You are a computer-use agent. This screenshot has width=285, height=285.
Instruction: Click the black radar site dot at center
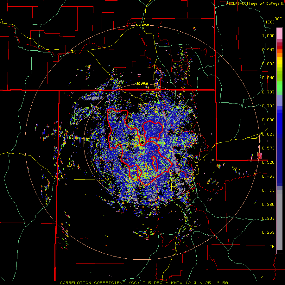point(142,142)
